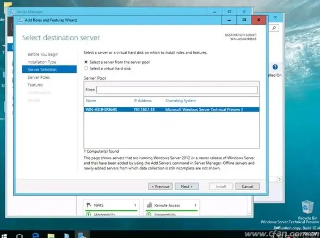Open Task View from the taskbar
320x238 pixels.
point(20,236)
